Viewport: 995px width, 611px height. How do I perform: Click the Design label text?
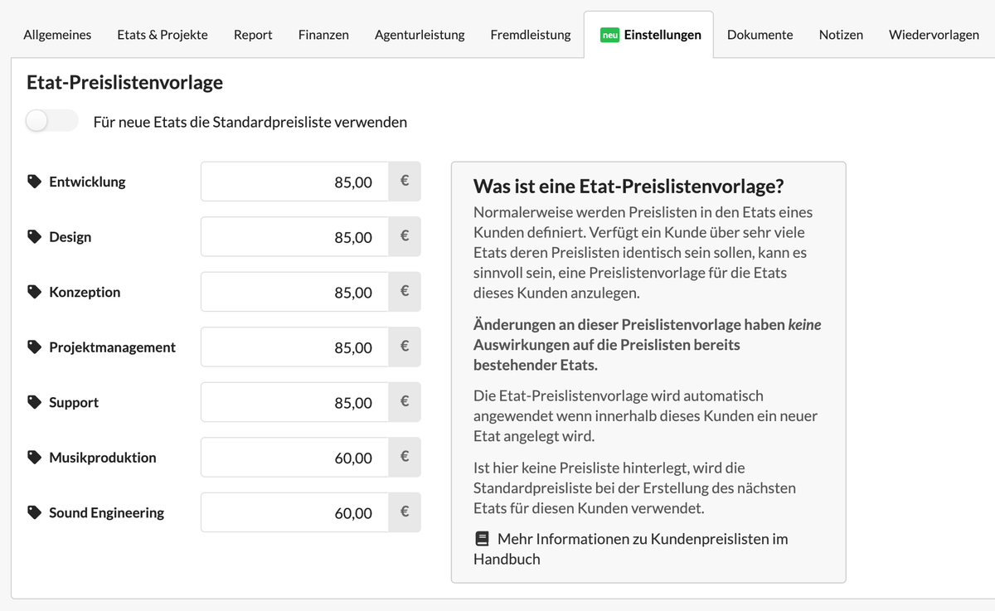[x=70, y=237]
